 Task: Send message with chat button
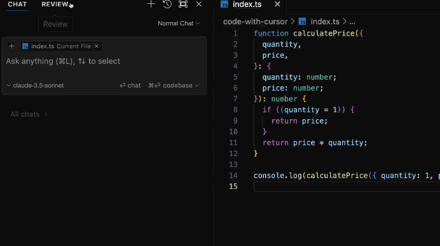pos(130,86)
